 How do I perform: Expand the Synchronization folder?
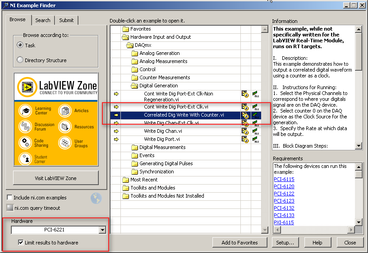[x=134, y=172]
